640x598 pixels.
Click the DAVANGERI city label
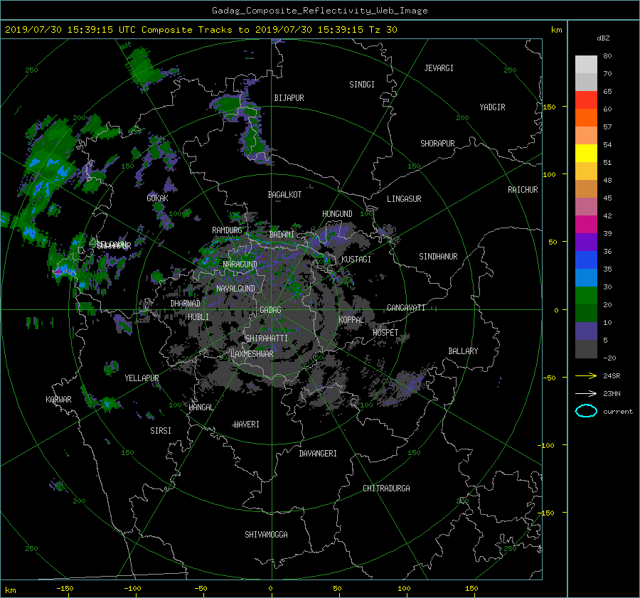point(318,454)
